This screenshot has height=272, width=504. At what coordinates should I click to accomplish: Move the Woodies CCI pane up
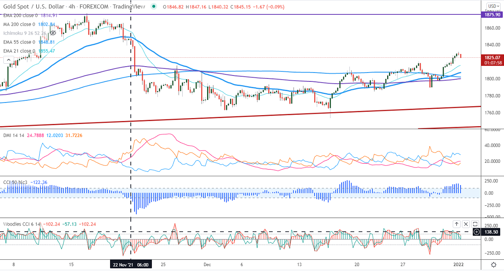tap(456, 224)
